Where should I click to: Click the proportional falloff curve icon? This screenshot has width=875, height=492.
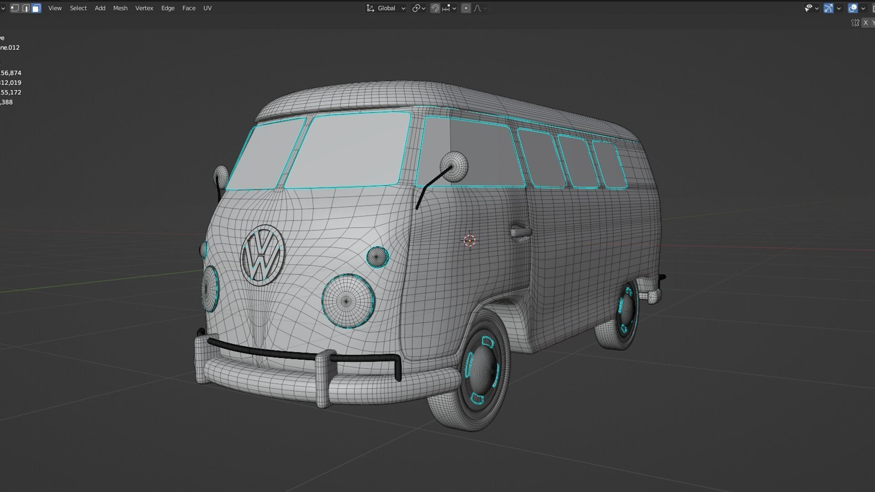478,8
